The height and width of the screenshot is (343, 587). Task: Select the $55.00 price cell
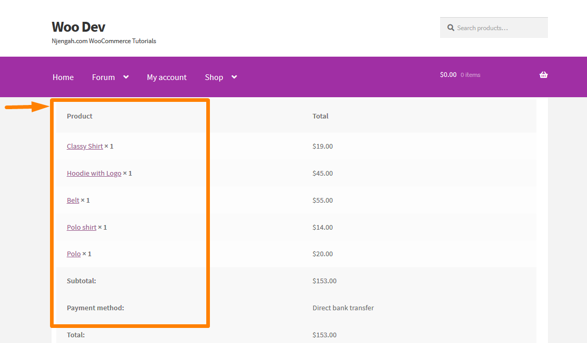pos(323,200)
